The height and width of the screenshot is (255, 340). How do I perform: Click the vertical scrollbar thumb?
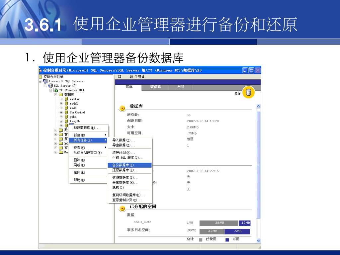[x=258, y=165]
